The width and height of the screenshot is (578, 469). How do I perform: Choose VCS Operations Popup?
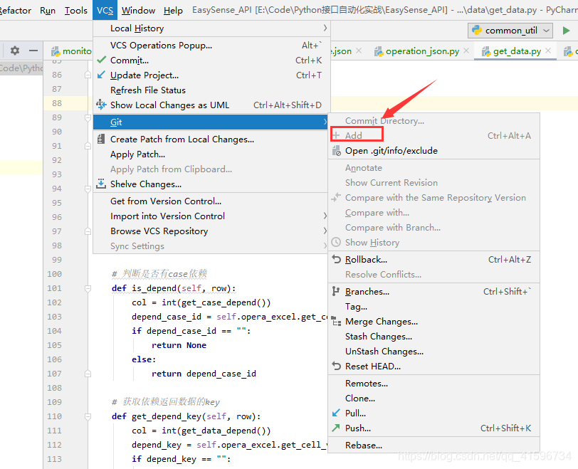(210, 45)
